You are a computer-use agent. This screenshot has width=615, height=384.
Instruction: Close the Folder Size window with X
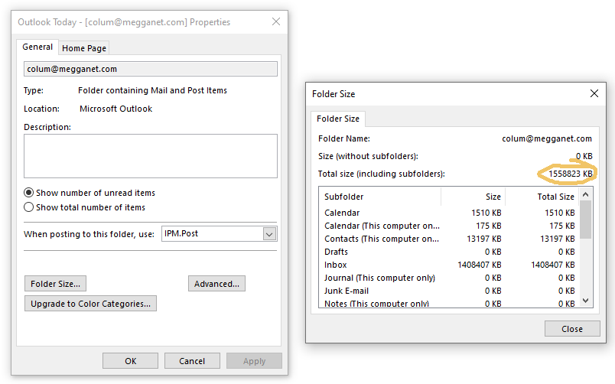pyautogui.click(x=594, y=93)
